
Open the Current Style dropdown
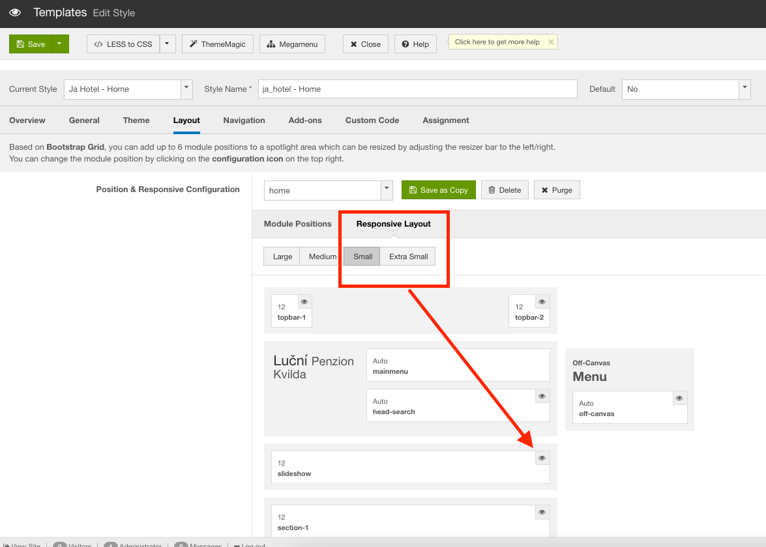click(x=186, y=89)
